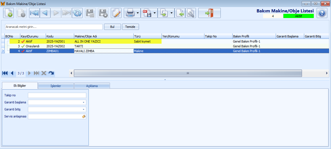Delete record using the minus document icon
The image size is (331, 149).
(21, 13)
